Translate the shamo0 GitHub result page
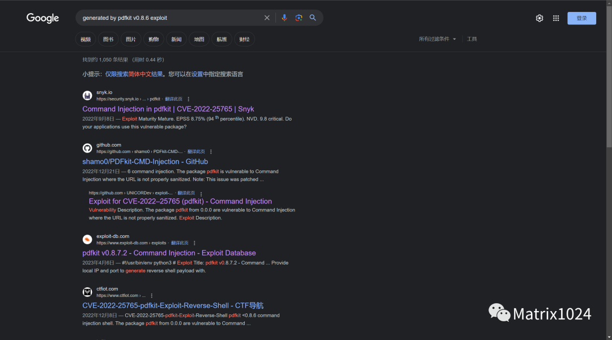Image resolution: width=612 pixels, height=340 pixels. point(196,152)
